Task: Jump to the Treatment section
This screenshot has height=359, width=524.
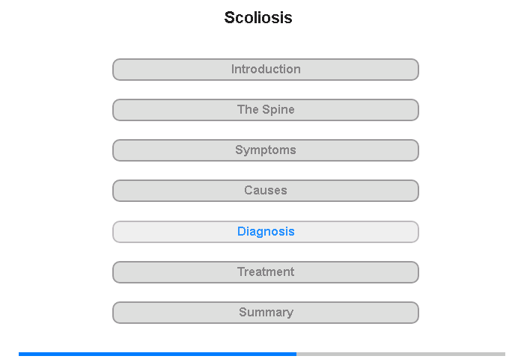Action: tap(266, 272)
